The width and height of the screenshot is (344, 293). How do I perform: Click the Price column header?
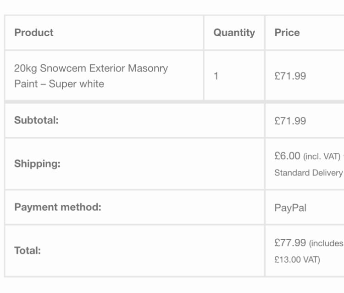tap(287, 33)
